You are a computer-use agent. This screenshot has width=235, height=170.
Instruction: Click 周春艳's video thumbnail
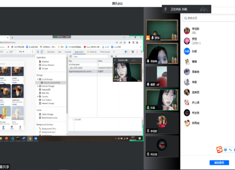point(162,54)
